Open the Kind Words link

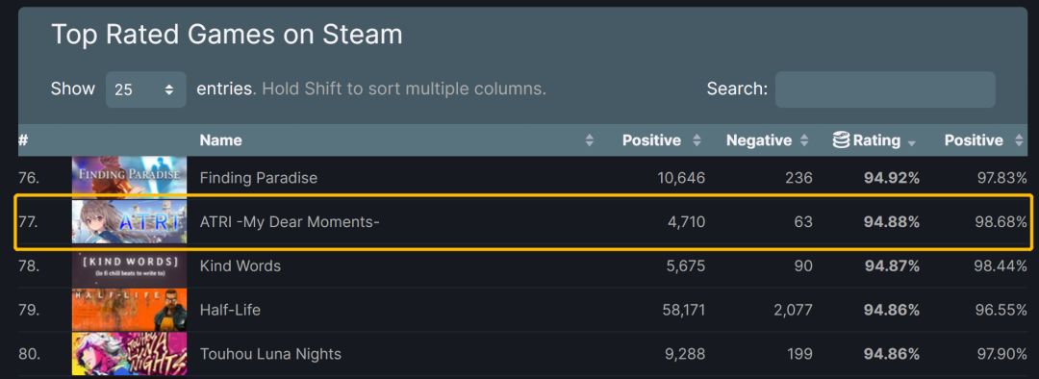pos(240,265)
